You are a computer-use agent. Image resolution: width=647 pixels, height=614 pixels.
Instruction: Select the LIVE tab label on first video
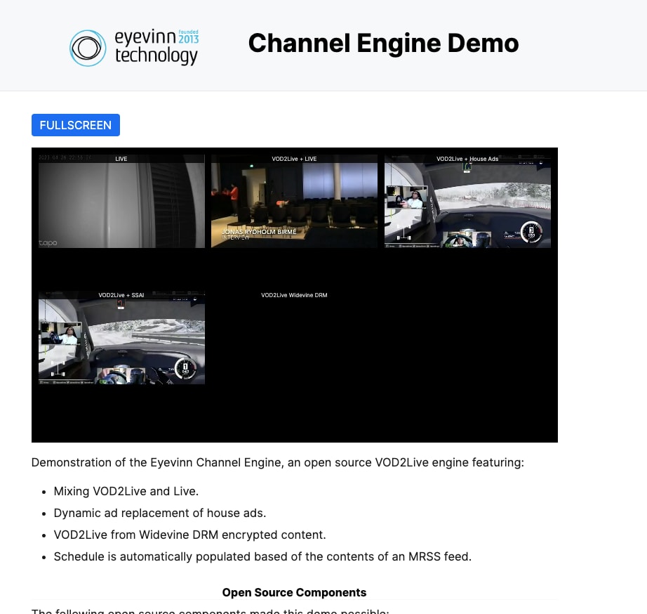tap(121, 159)
